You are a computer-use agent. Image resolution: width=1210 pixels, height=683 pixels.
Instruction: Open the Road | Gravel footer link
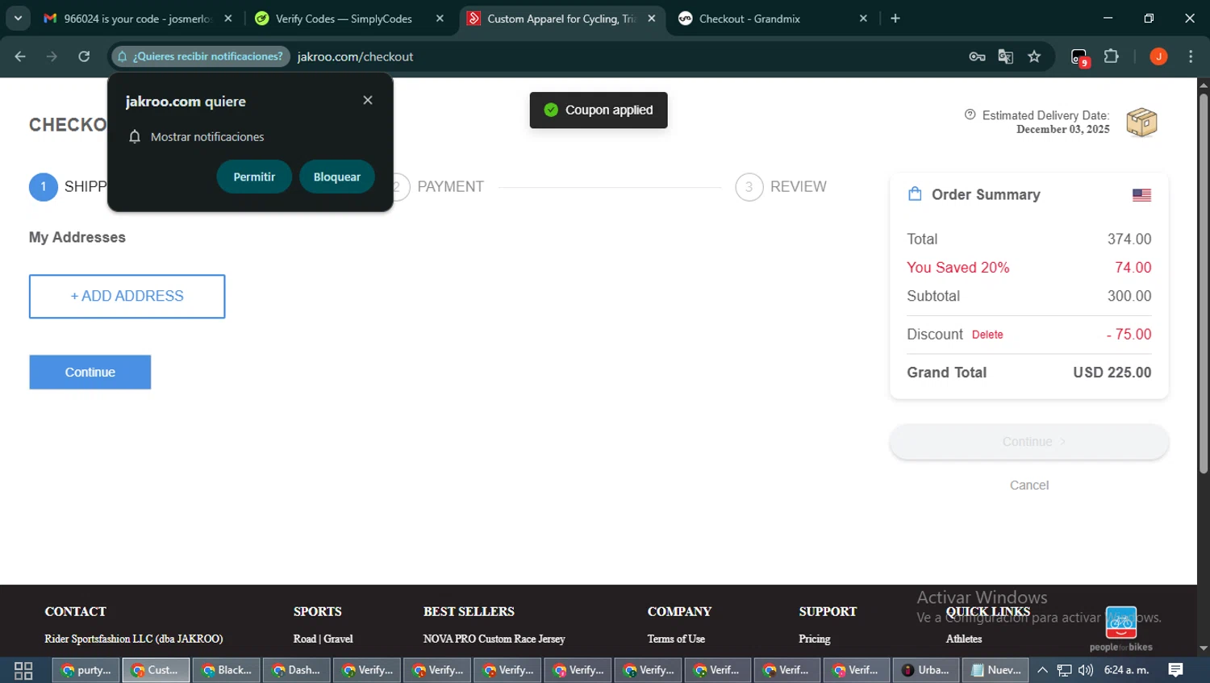[323, 639]
